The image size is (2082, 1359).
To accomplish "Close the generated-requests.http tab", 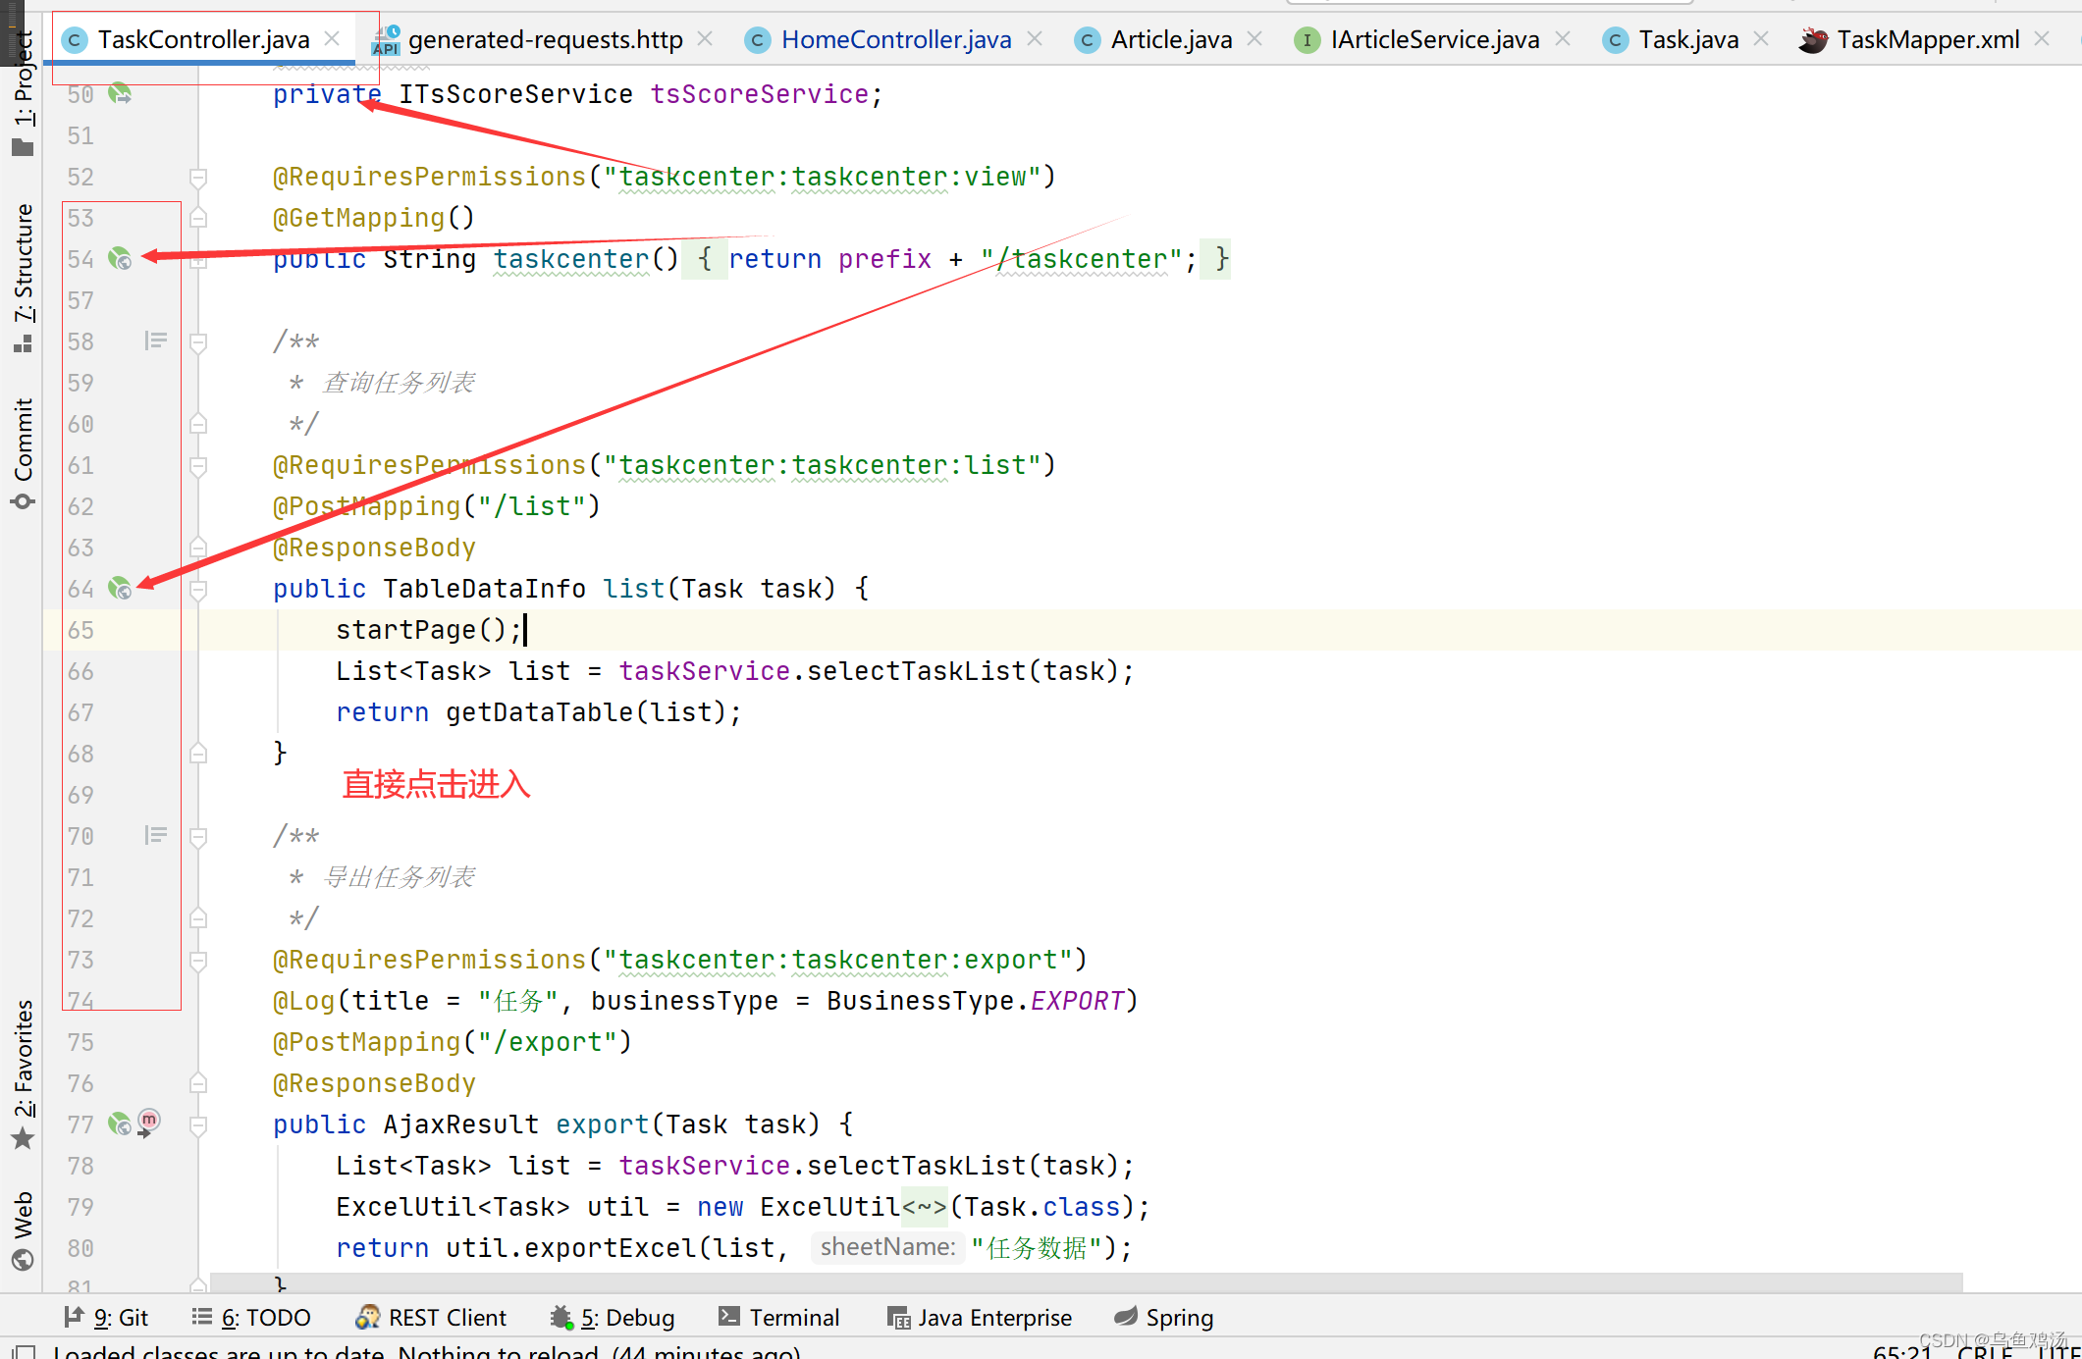I will 705,39.
